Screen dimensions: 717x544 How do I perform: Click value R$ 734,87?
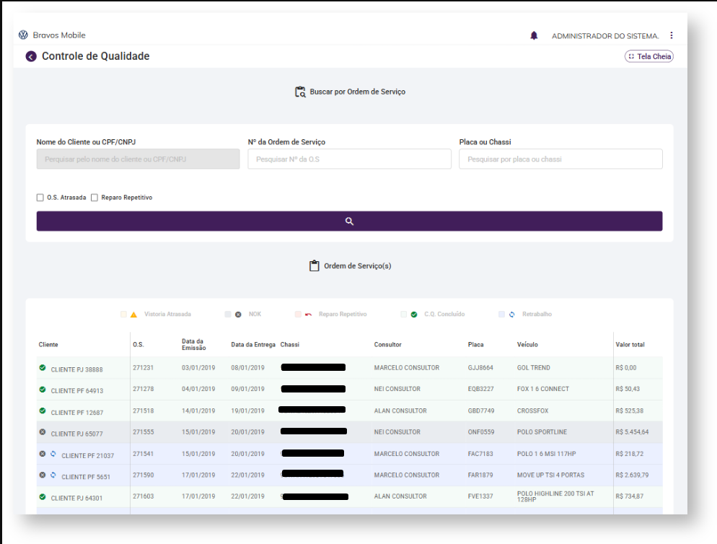pos(629,496)
